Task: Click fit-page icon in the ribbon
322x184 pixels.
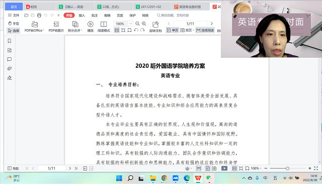Action: point(123,30)
